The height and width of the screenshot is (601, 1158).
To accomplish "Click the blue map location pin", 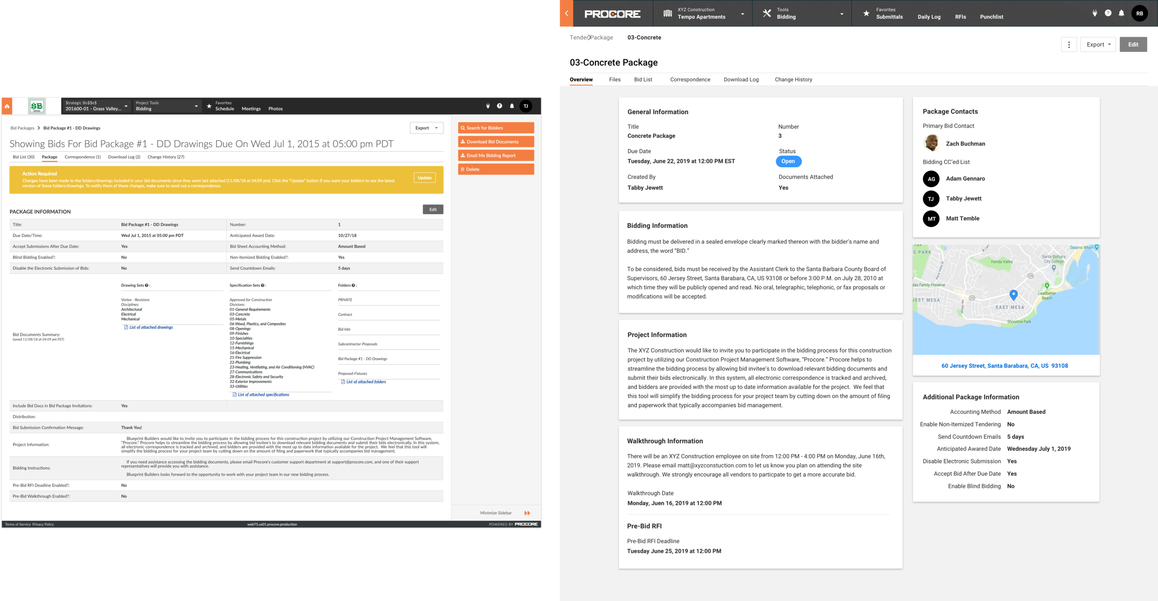I will tap(1013, 294).
